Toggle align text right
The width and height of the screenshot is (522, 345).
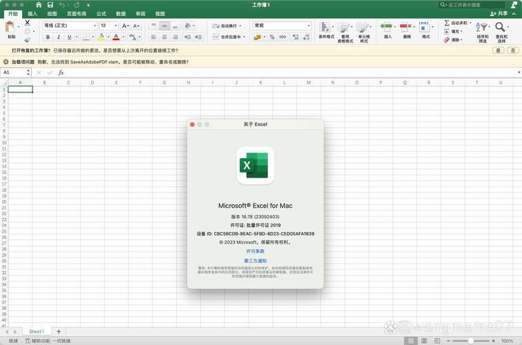175,37
